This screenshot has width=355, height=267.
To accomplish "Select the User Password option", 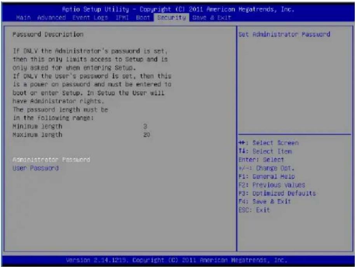I will [x=36, y=168].
